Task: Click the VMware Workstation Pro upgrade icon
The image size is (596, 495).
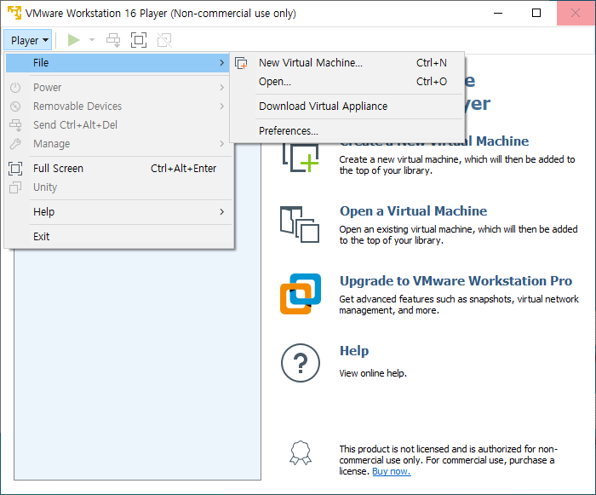Action: tap(301, 294)
